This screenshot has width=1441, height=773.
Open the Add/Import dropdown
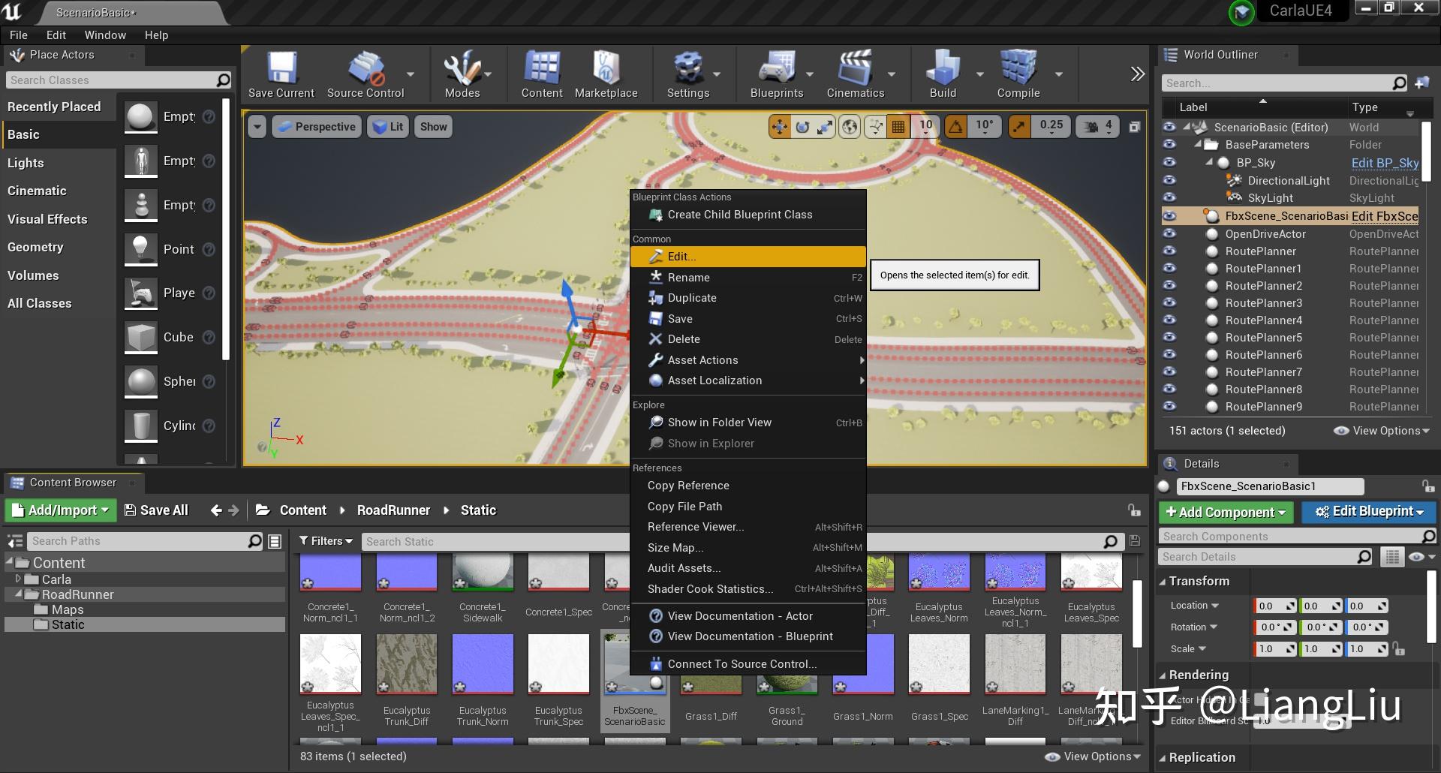click(62, 510)
